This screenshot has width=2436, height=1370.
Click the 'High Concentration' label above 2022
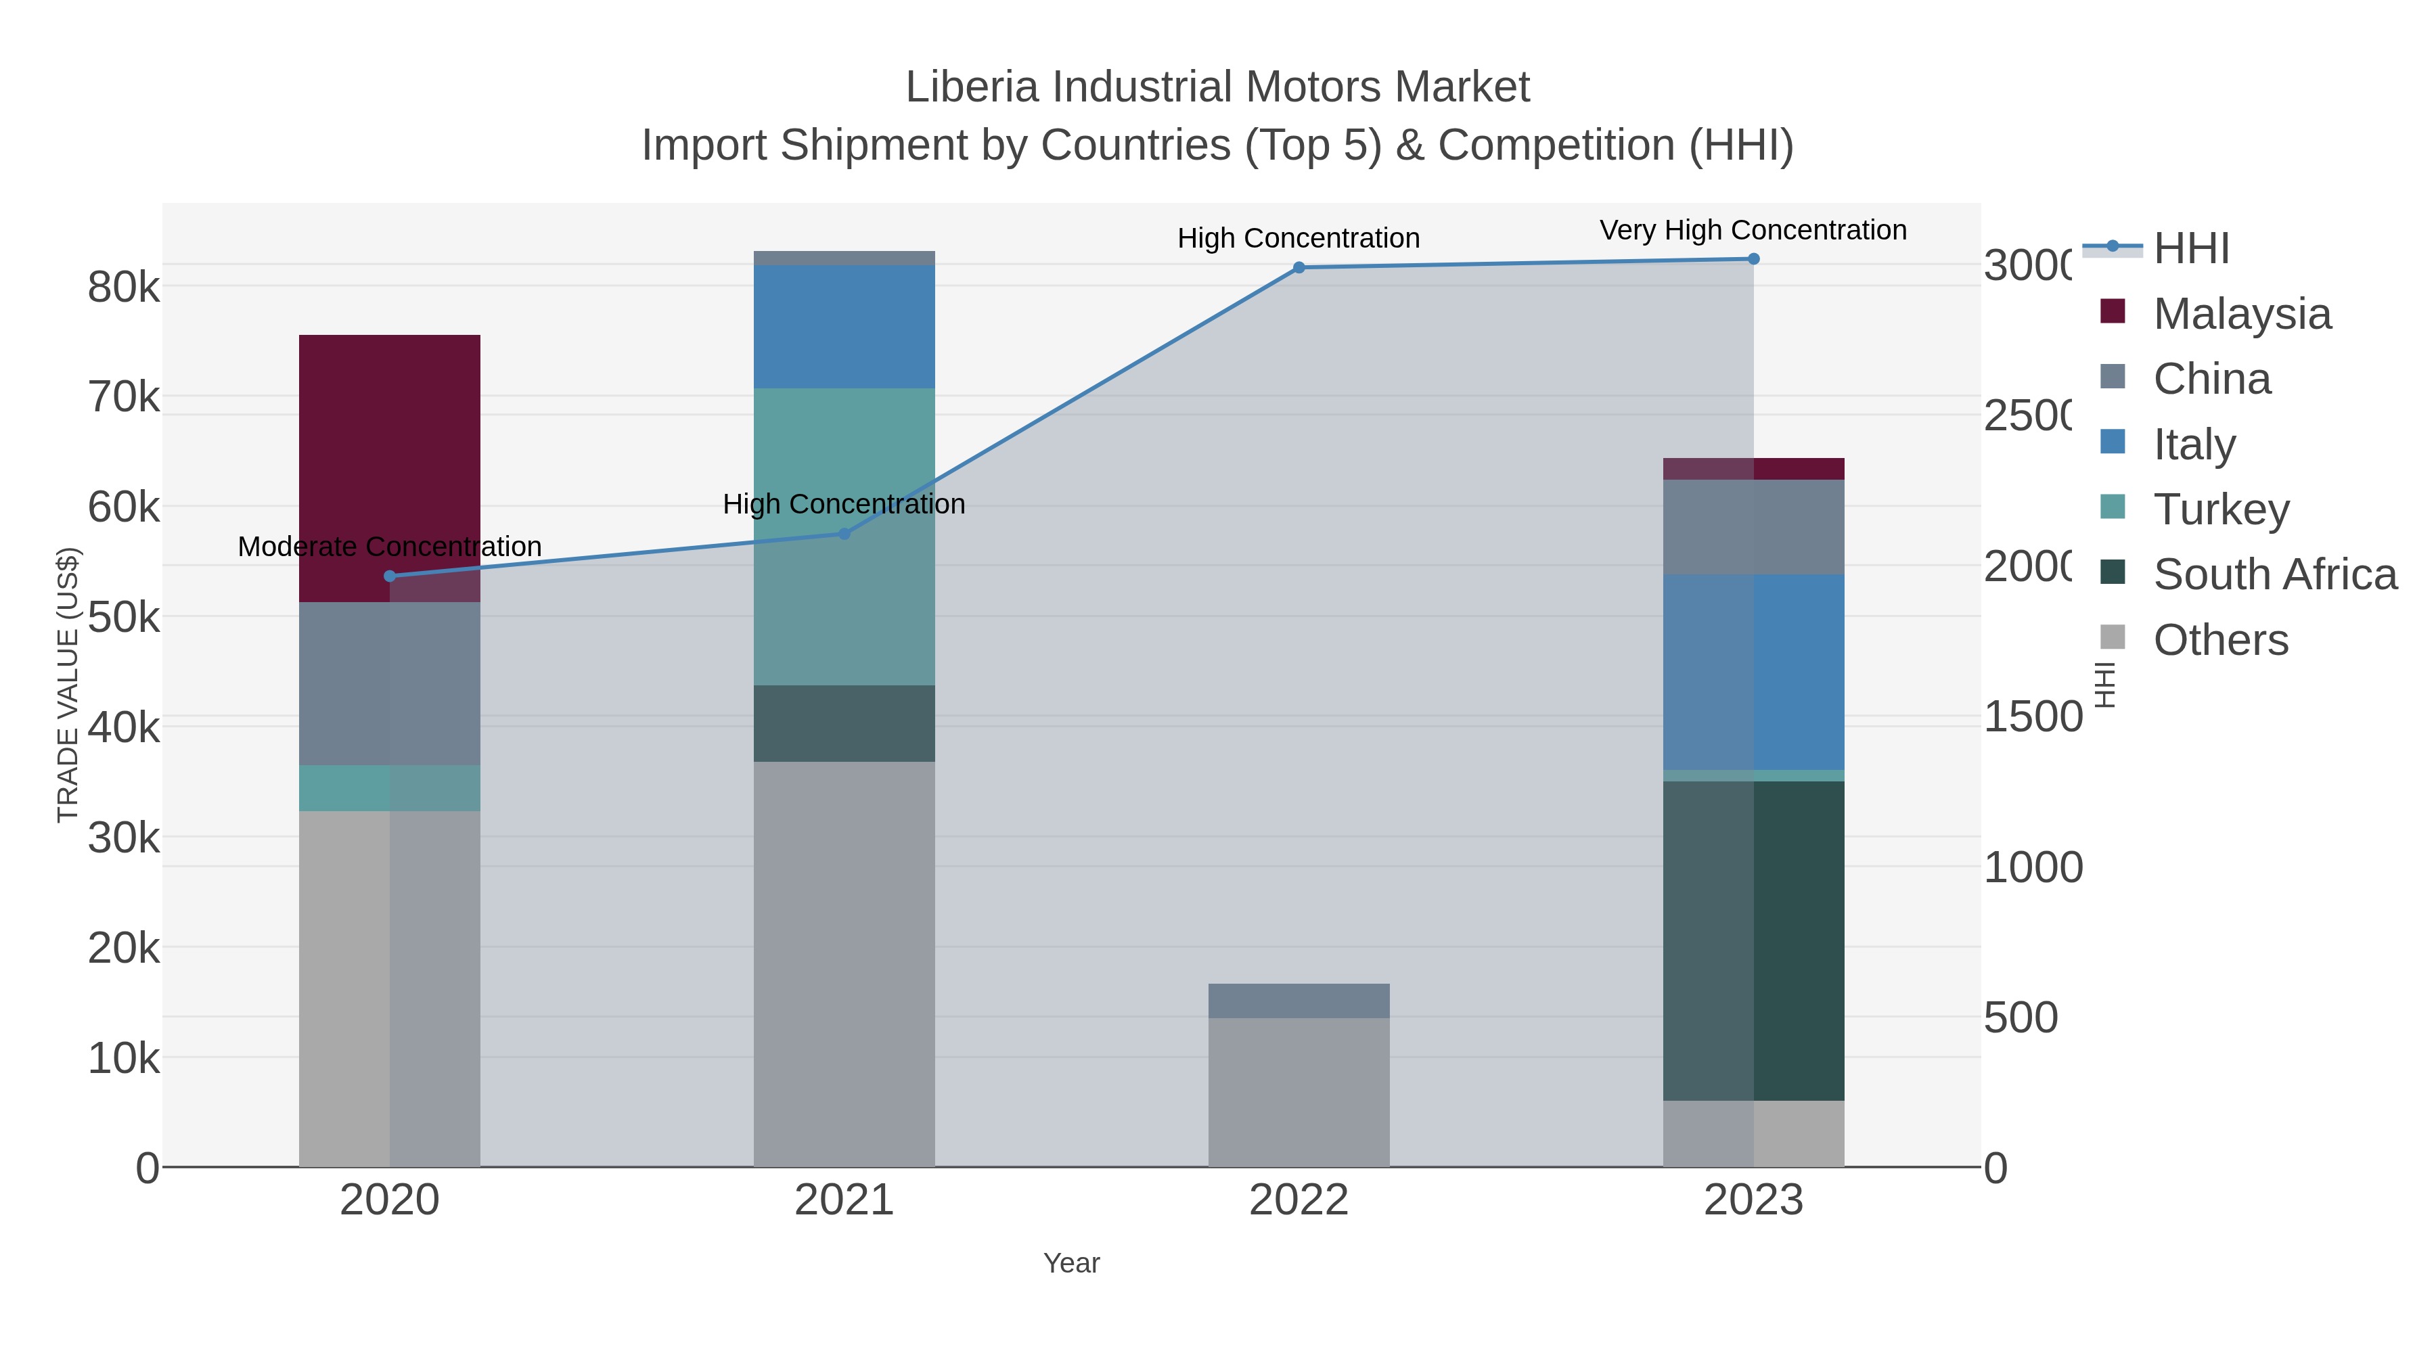[x=1299, y=238]
